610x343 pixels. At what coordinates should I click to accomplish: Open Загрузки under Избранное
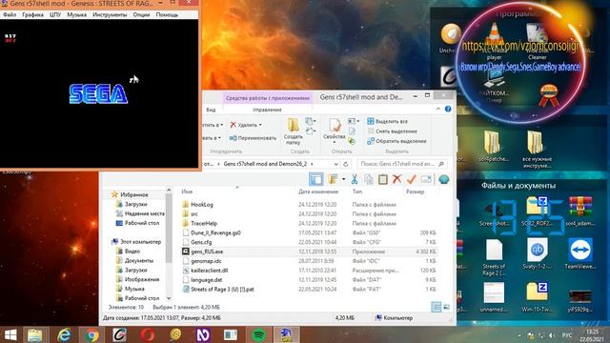coord(135,204)
